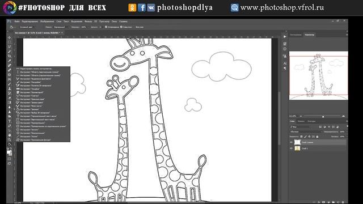363x204 pixels.
Task: Click Delete layer trash icon
Action: pos(343,202)
